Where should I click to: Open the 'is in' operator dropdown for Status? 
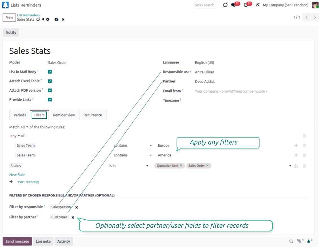tap(128, 166)
